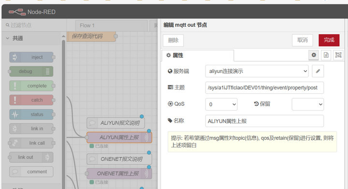Click the Node-RED logo icon
Screen dimensions: 348x189
(17, 12)
